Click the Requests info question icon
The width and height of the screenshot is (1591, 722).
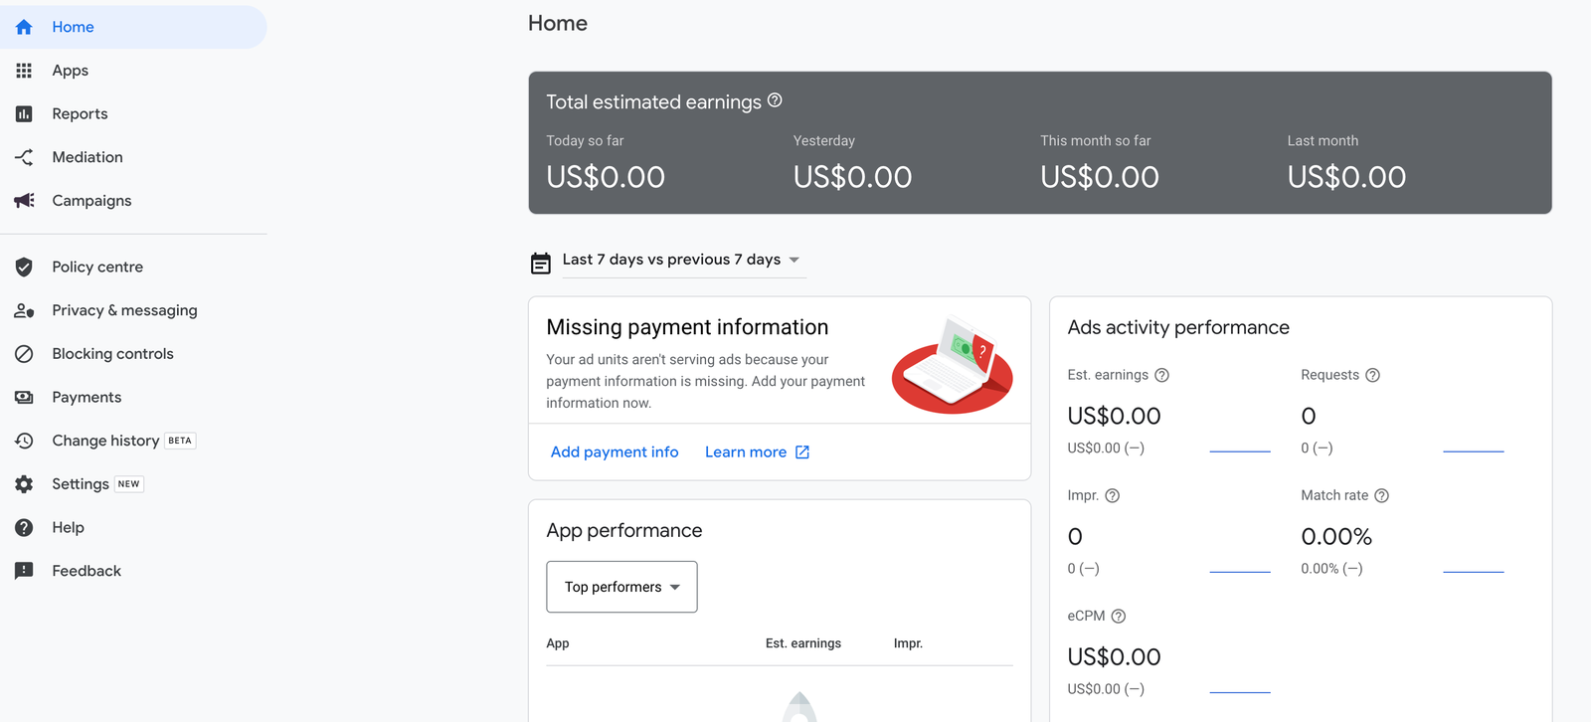tap(1372, 375)
